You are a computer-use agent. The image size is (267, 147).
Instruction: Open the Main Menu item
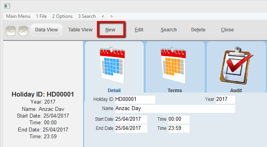[x=18, y=16]
